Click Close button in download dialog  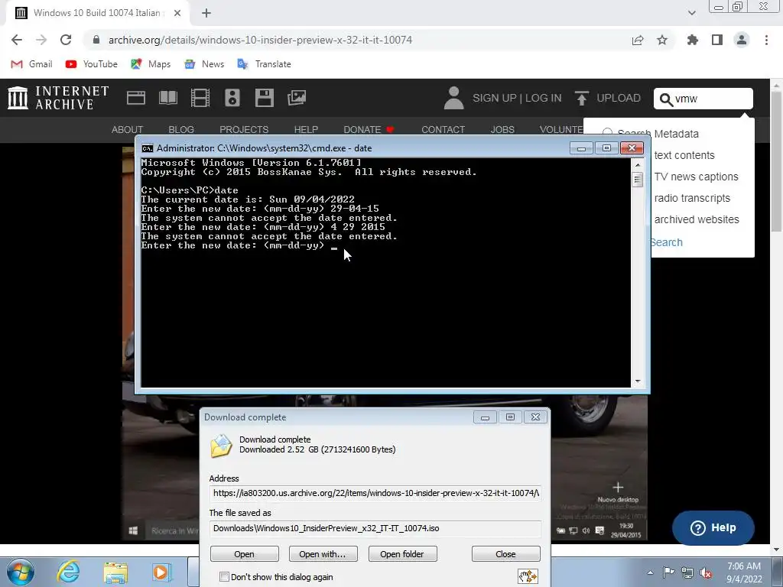coord(506,554)
